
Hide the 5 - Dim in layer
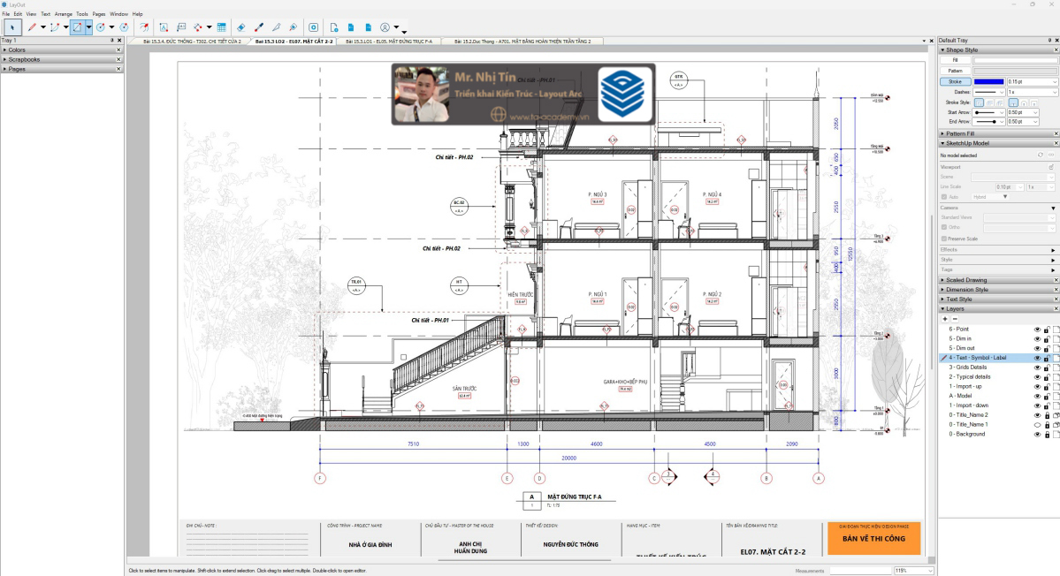[1037, 339]
